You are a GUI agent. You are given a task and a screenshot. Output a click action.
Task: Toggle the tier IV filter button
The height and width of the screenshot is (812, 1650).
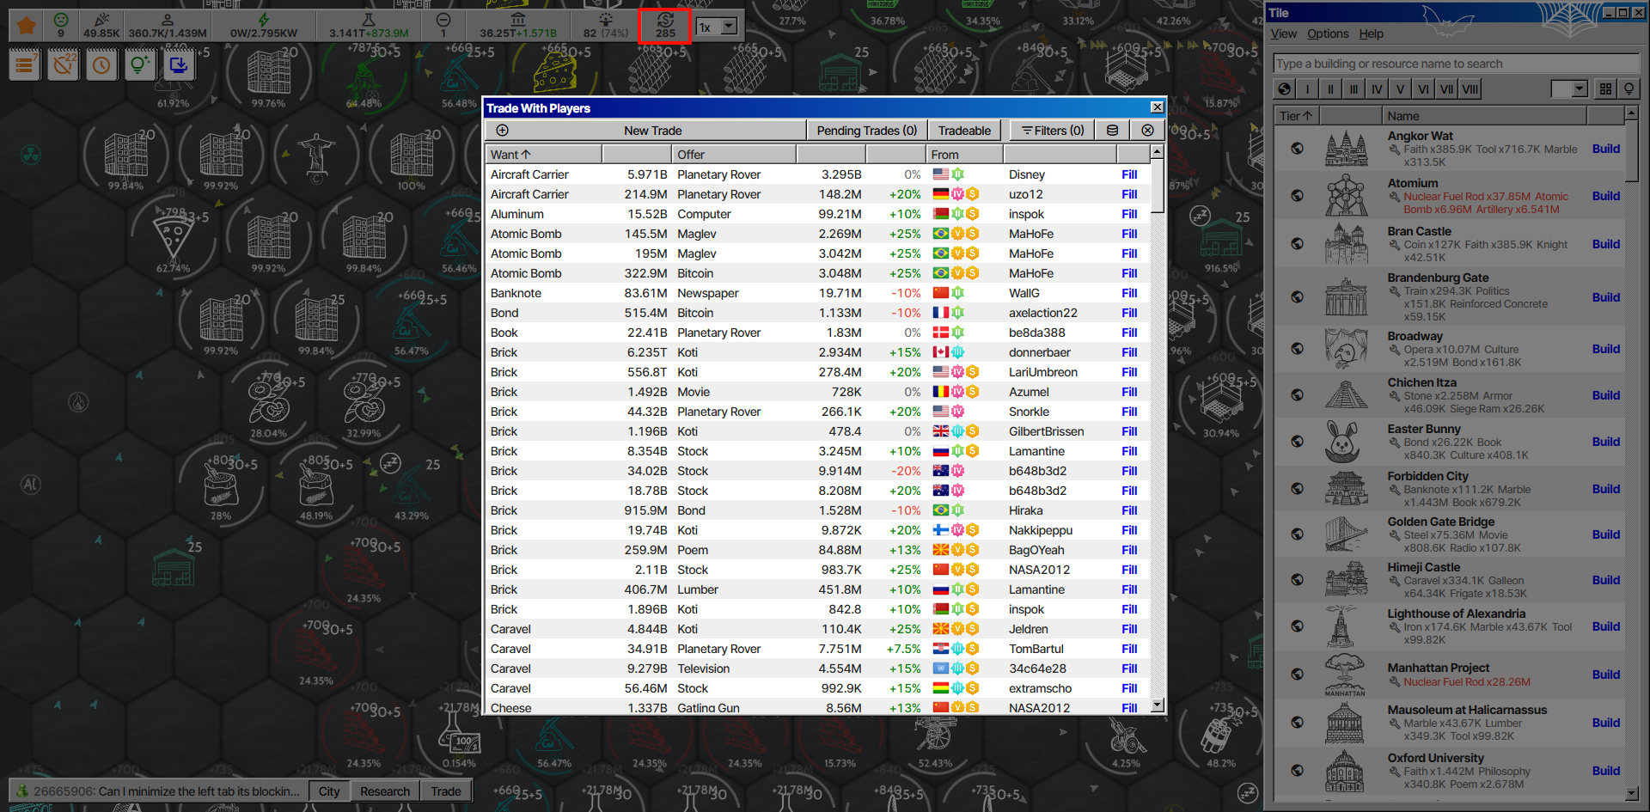point(1377,89)
